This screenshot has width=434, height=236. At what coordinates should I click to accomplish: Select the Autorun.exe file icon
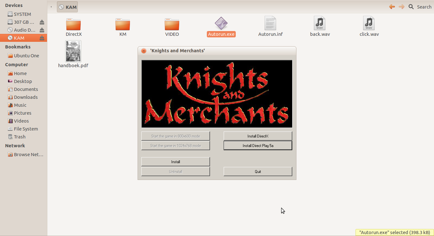(x=221, y=23)
